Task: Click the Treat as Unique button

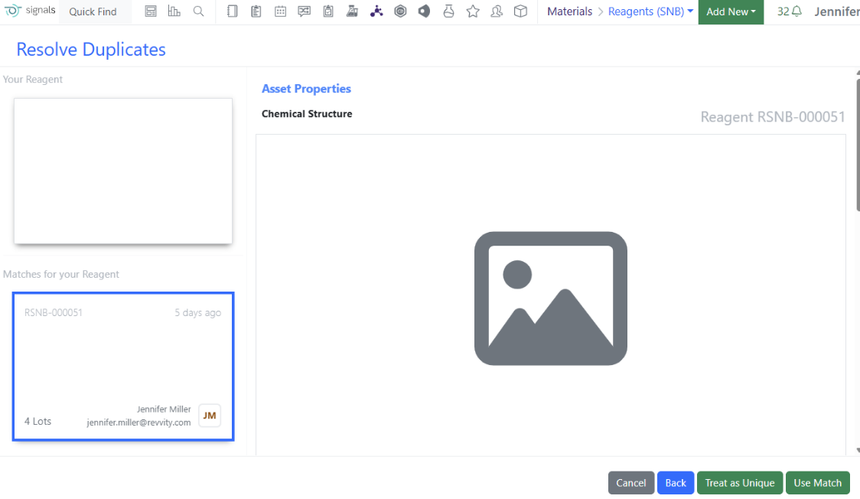Action: pos(739,483)
